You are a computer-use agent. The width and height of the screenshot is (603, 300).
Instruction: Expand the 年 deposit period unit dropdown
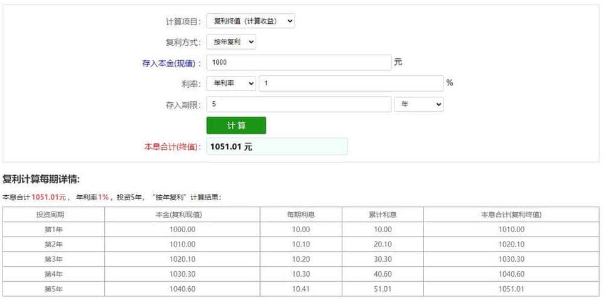click(418, 104)
